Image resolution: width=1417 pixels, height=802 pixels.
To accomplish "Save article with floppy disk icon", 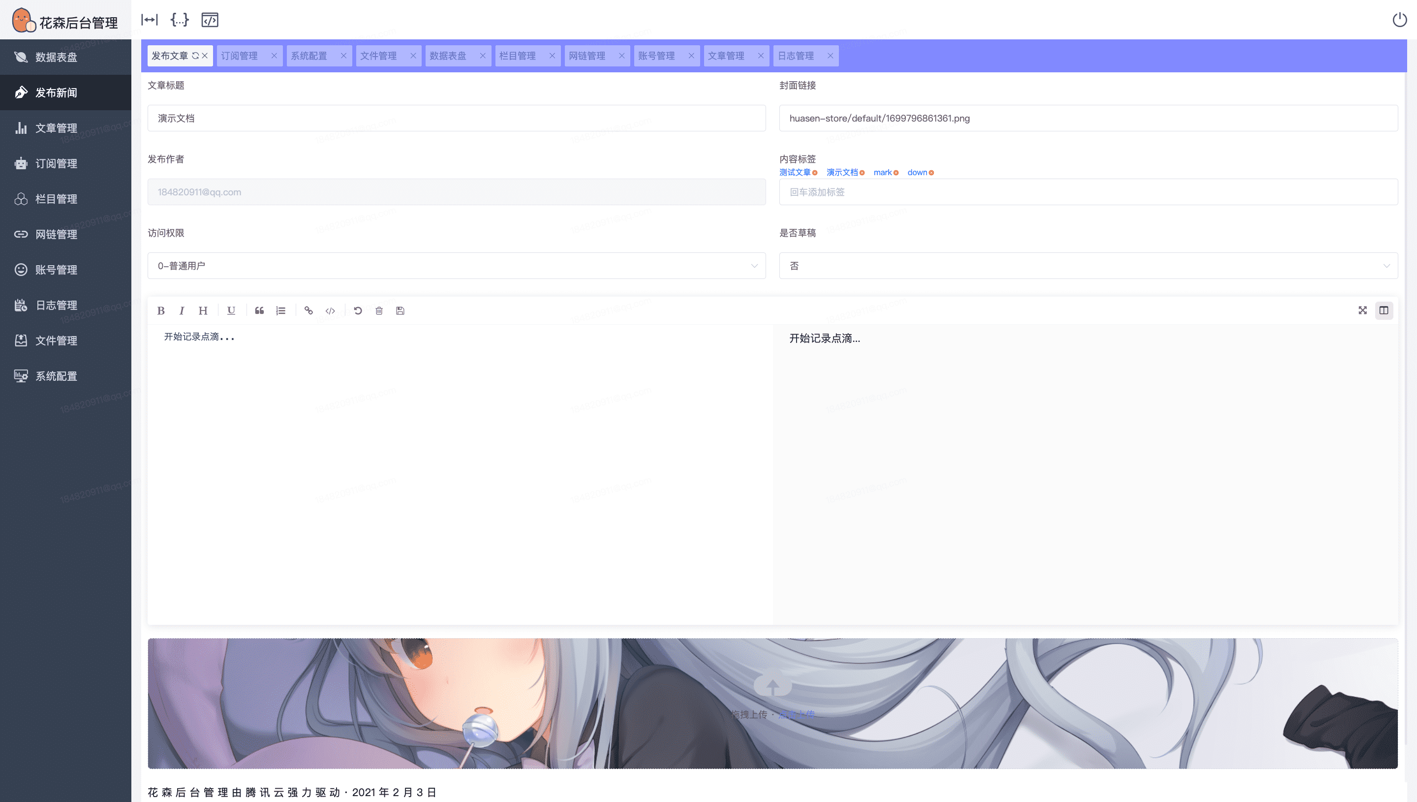I will 400,310.
